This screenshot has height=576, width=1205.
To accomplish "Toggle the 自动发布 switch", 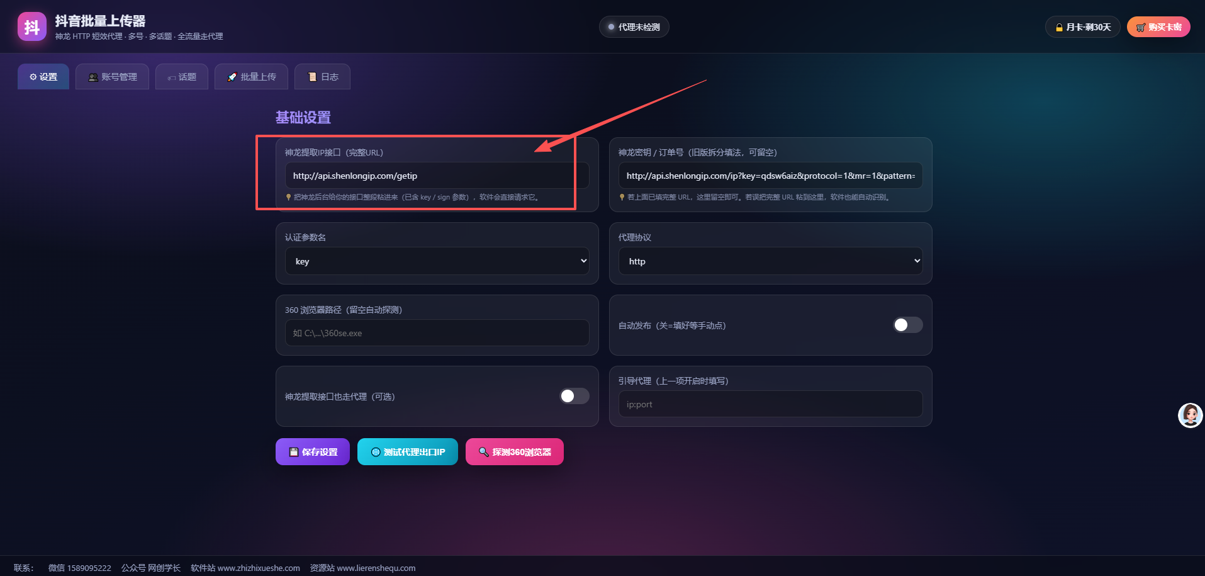I will coord(908,325).
